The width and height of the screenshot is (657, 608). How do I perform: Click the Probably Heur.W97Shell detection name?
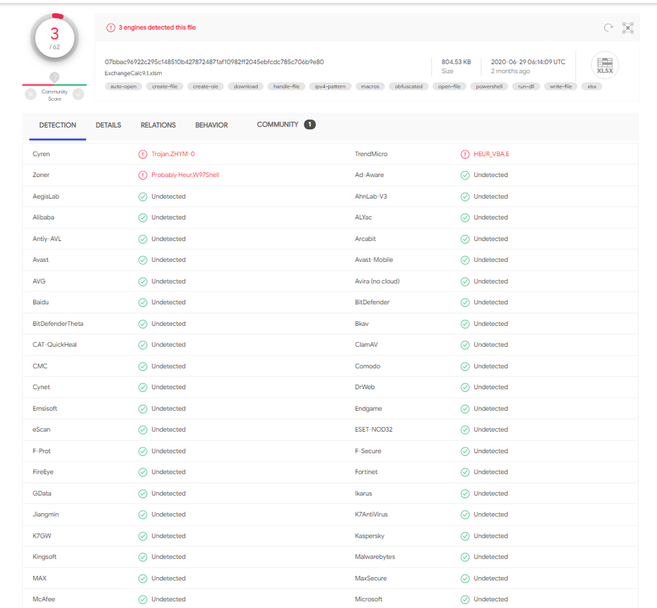click(x=185, y=175)
